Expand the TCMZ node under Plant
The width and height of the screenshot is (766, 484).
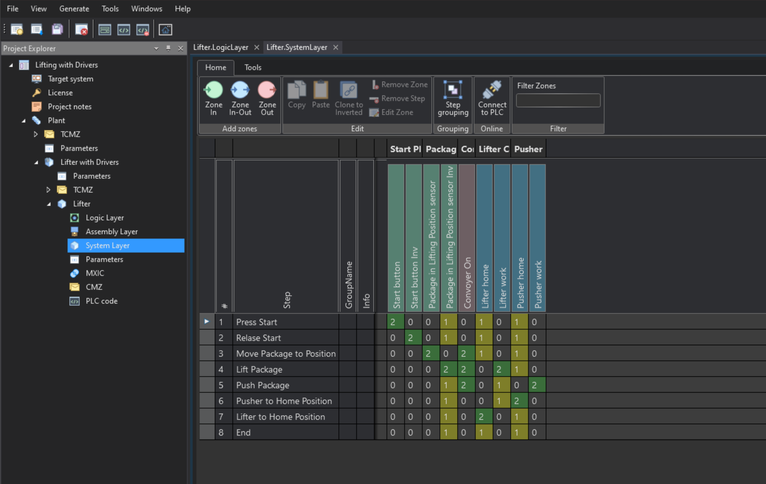click(x=36, y=134)
